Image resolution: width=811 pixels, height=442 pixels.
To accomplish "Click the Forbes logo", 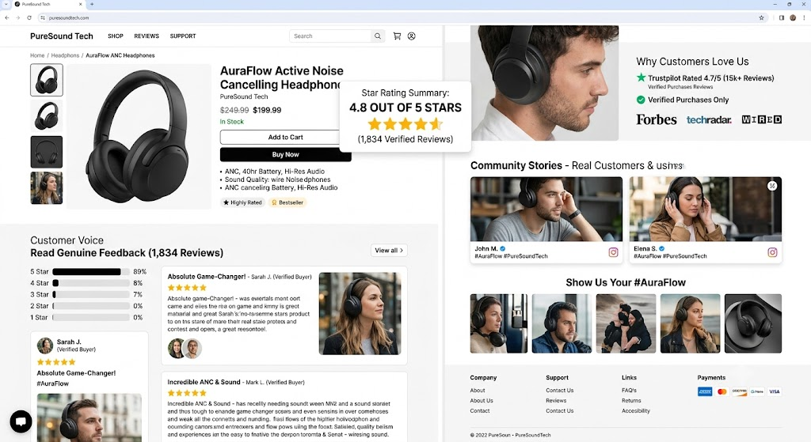I will [657, 120].
